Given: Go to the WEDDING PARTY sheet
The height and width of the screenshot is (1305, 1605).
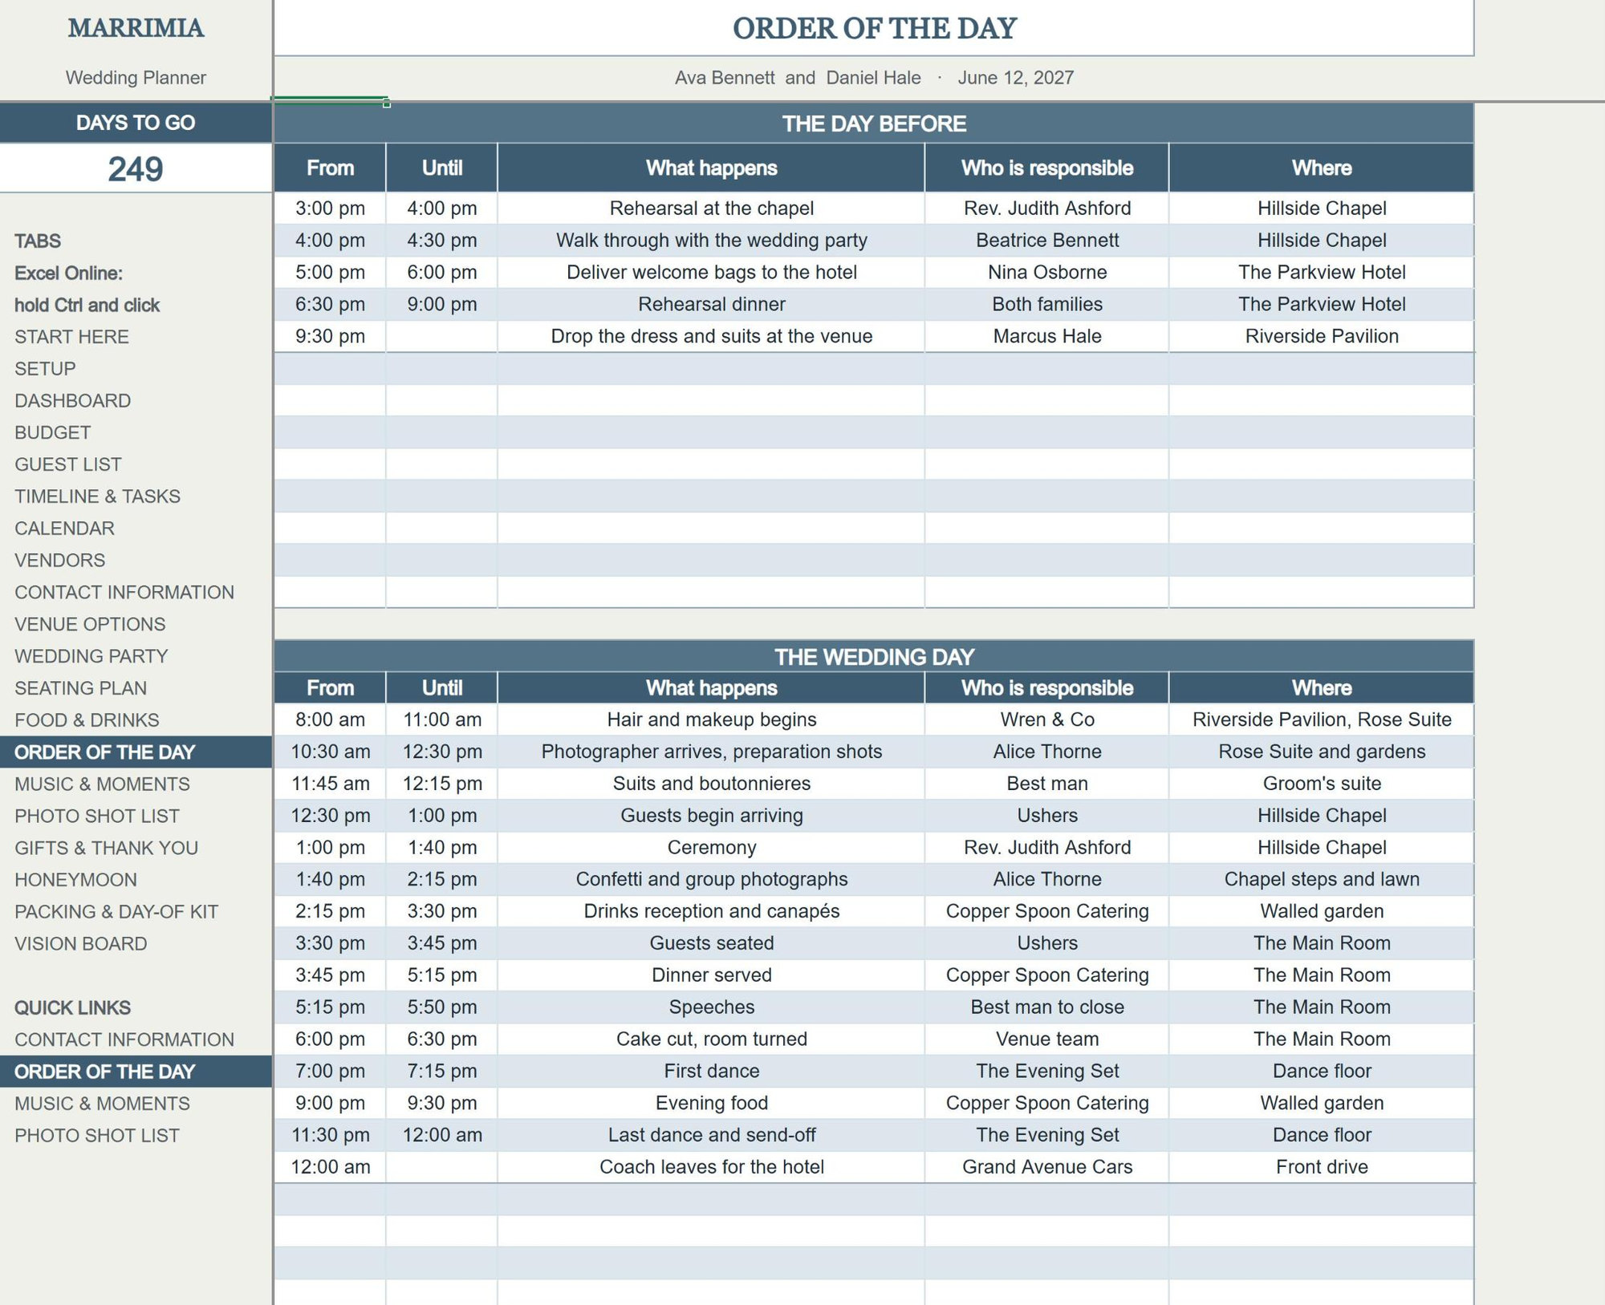Looking at the screenshot, I should click(91, 657).
